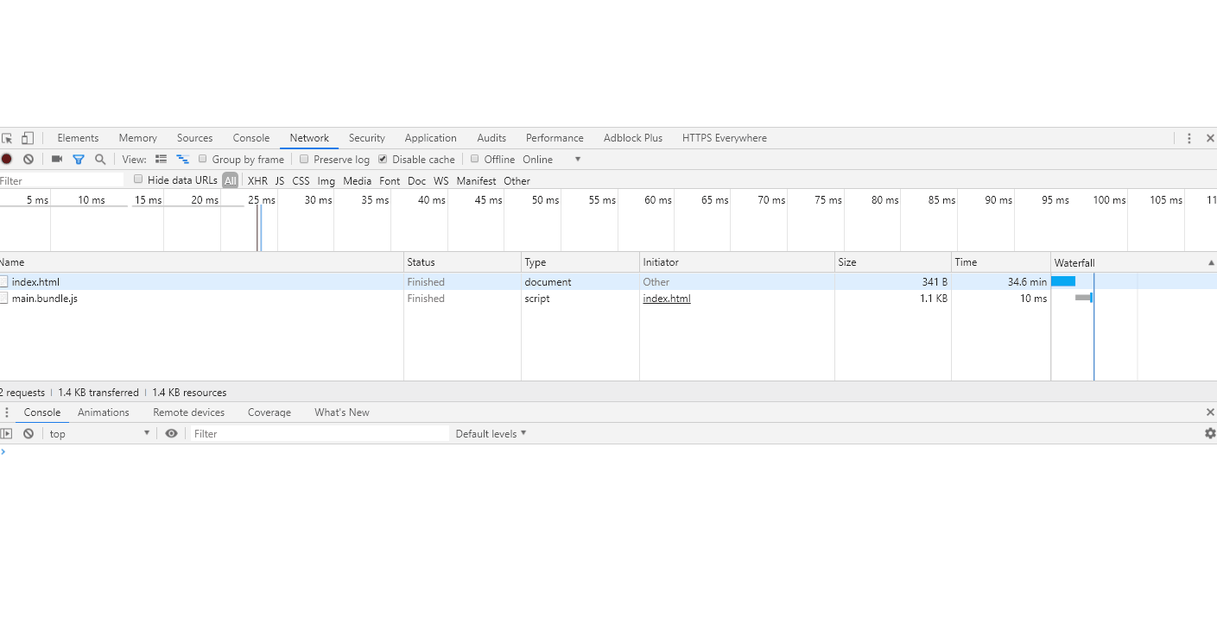Screen dimensions: 1217x617
Task: Click the network Filter text field
Action: click(x=62, y=180)
